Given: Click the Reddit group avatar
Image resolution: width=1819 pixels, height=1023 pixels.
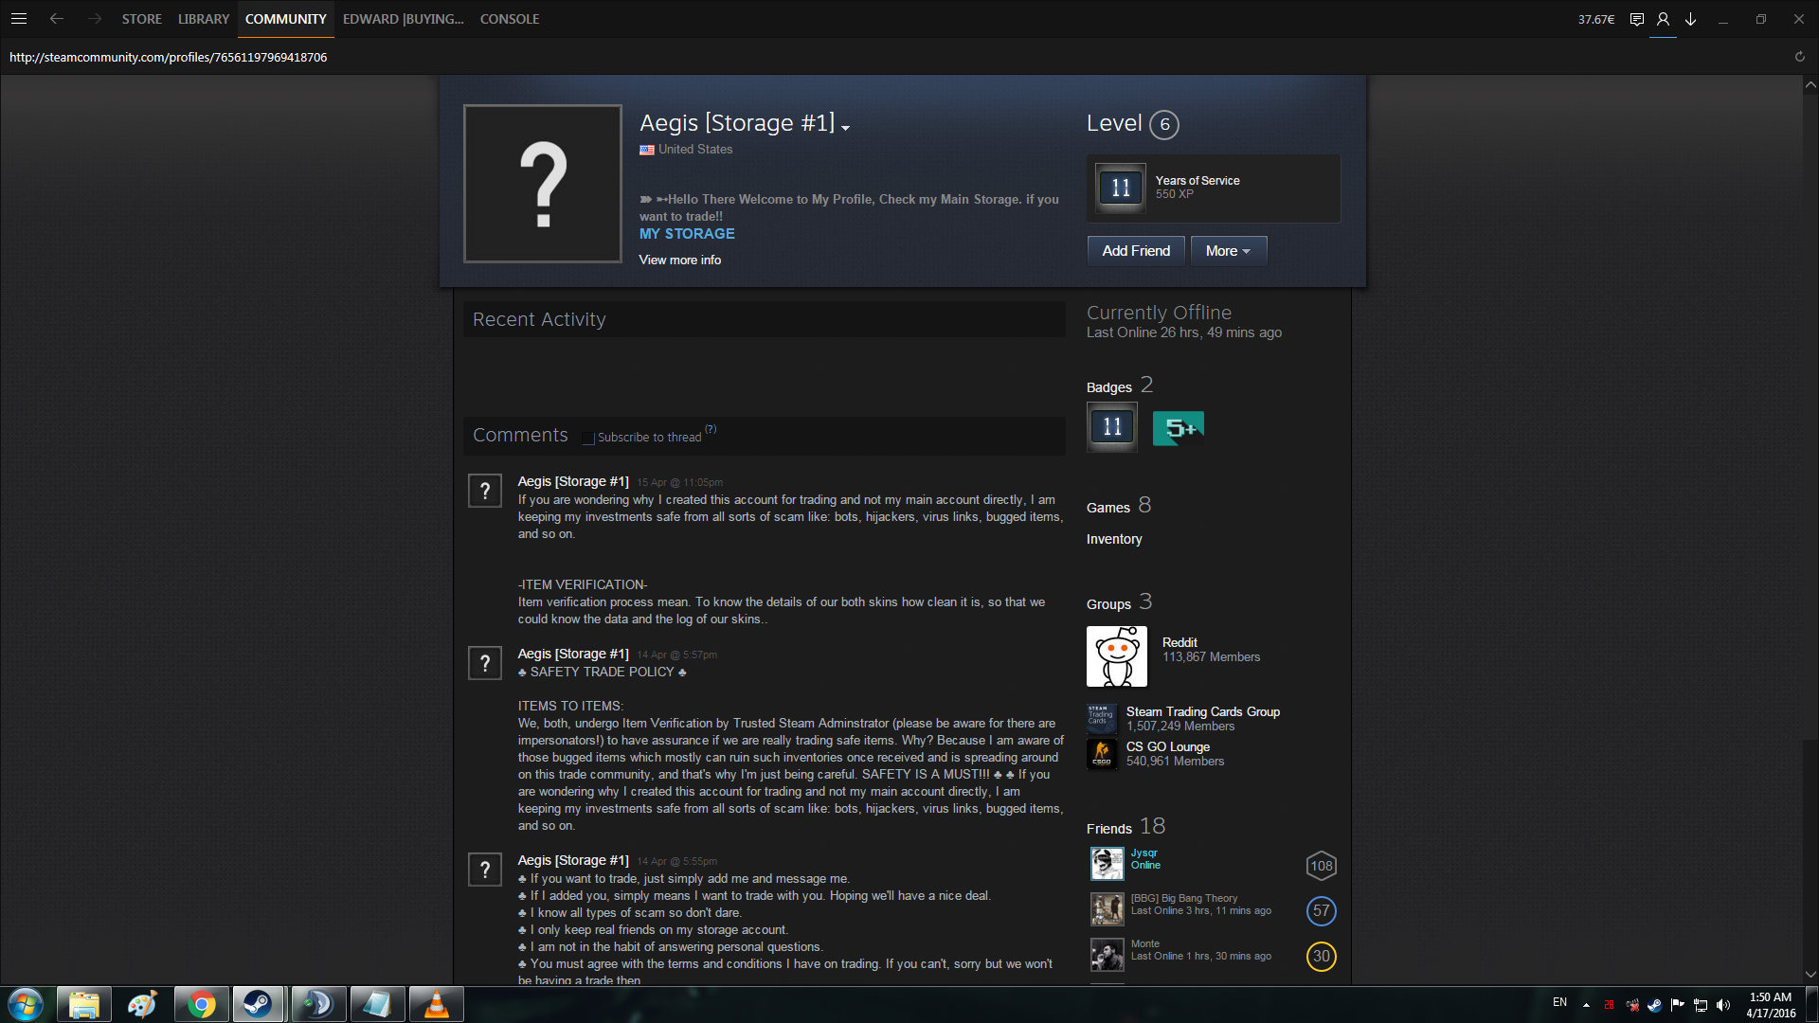Looking at the screenshot, I should click(1116, 655).
